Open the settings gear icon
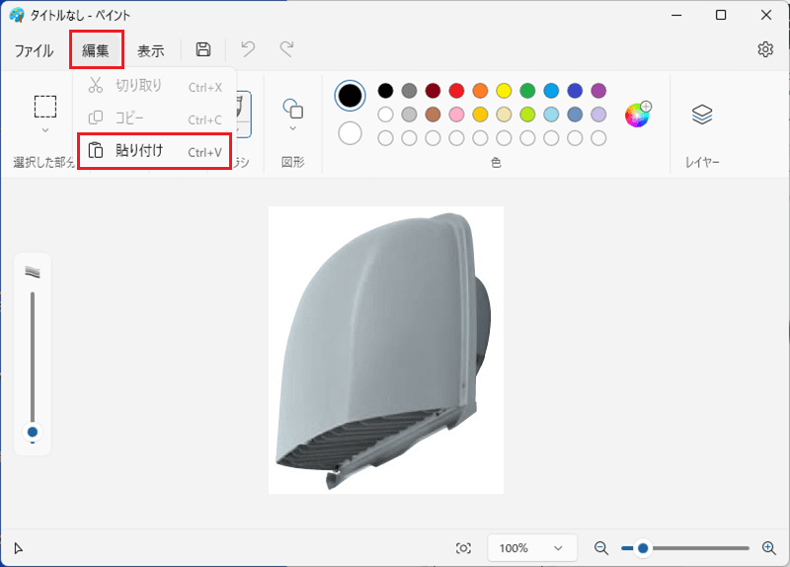 (x=765, y=49)
